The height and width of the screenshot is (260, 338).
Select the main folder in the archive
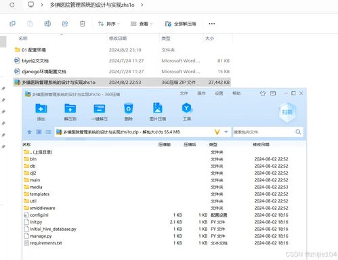pos(32,180)
